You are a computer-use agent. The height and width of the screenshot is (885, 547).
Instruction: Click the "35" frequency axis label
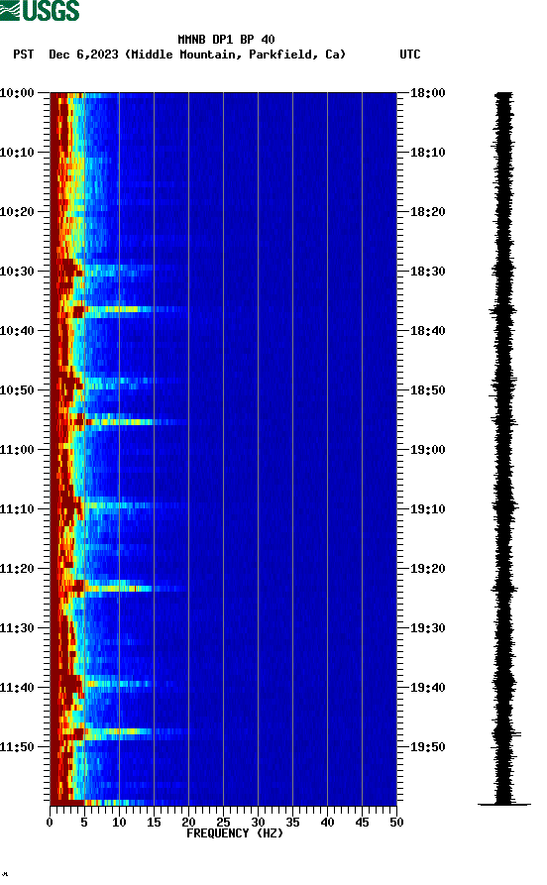pyautogui.click(x=292, y=823)
